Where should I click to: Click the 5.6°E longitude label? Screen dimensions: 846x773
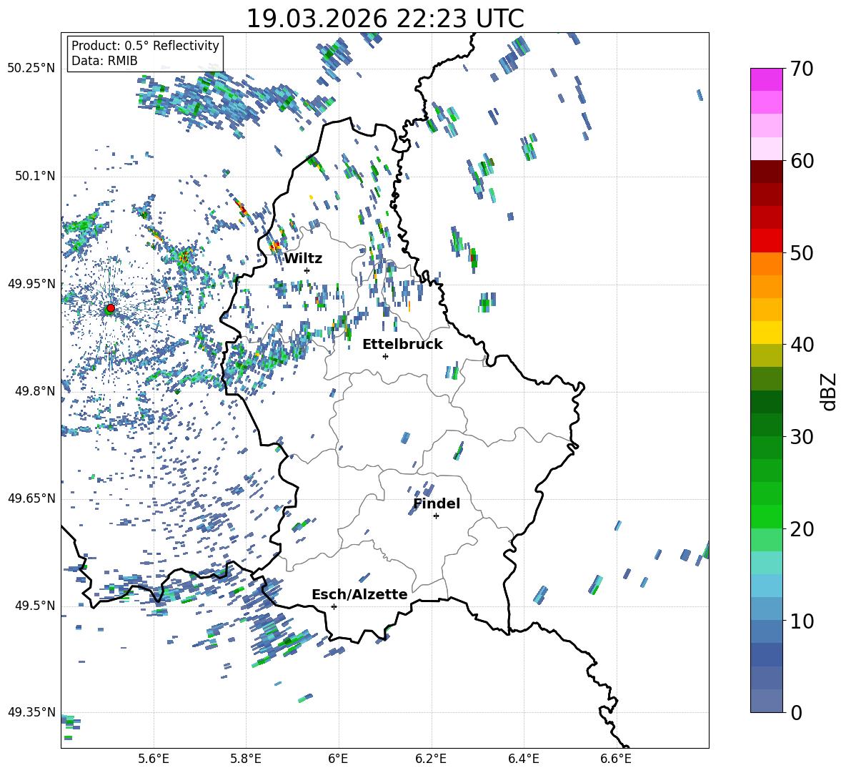point(154,759)
